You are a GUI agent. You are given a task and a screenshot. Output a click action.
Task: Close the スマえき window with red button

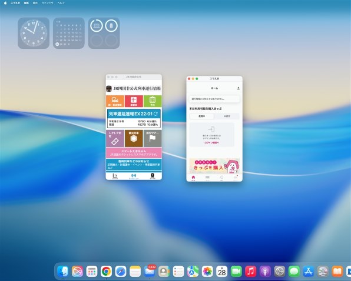coord(189,79)
